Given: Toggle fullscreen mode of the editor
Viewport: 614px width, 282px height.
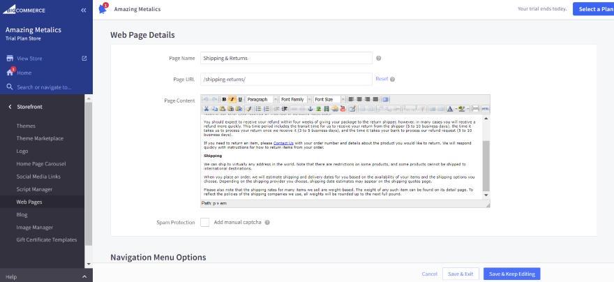Looking at the screenshot, I should click(x=385, y=100).
